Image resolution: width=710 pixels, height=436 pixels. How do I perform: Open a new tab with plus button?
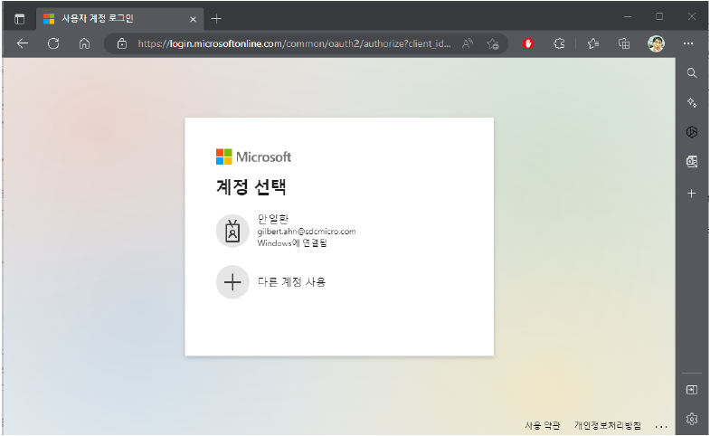pyautogui.click(x=216, y=18)
